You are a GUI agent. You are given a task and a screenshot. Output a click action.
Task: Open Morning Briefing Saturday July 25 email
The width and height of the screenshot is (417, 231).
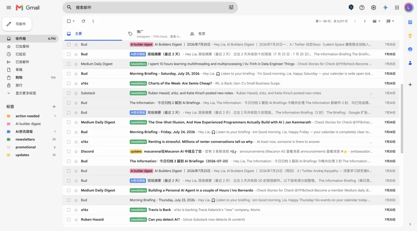point(231,74)
